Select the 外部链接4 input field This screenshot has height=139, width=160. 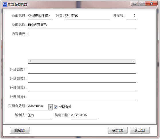(82, 97)
